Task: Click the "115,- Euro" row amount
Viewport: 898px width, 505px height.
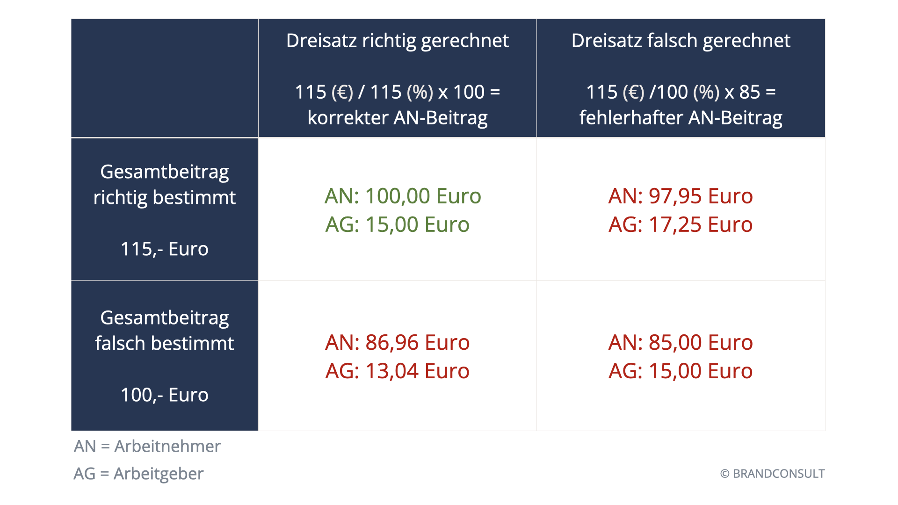Action: point(164,249)
